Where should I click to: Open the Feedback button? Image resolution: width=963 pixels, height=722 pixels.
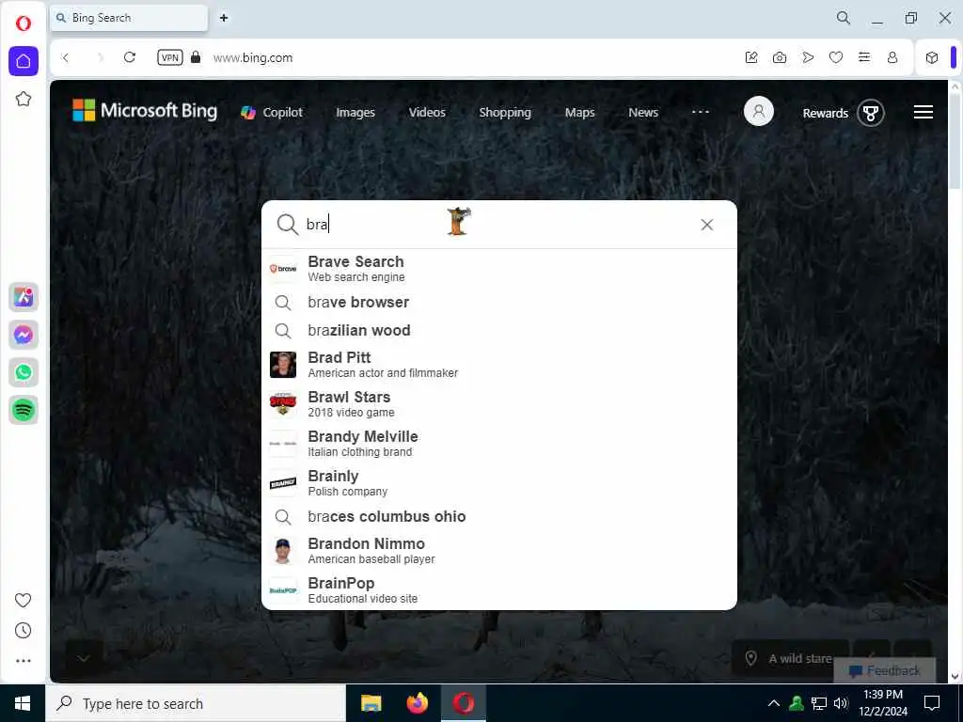(884, 670)
